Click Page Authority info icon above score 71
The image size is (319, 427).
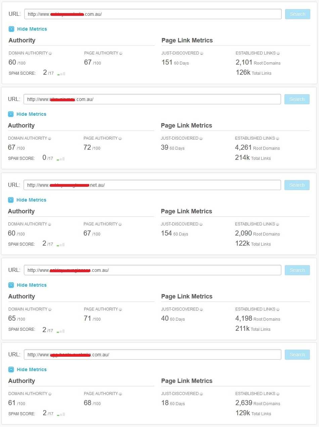coord(121,309)
